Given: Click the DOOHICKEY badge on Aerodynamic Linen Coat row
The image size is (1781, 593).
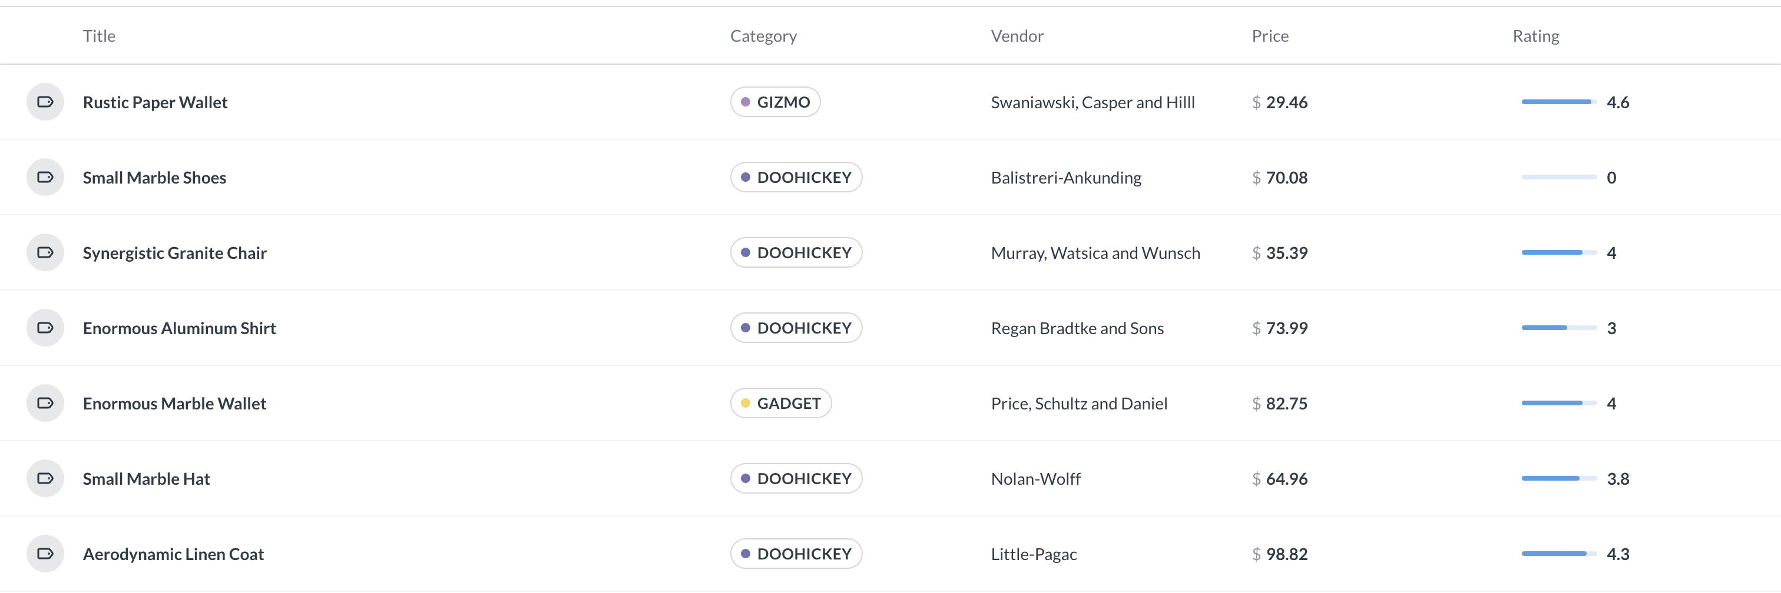Looking at the screenshot, I should click(796, 553).
